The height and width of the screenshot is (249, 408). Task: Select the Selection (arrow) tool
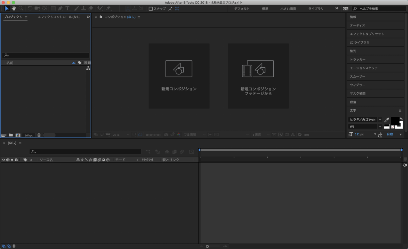[7, 8]
